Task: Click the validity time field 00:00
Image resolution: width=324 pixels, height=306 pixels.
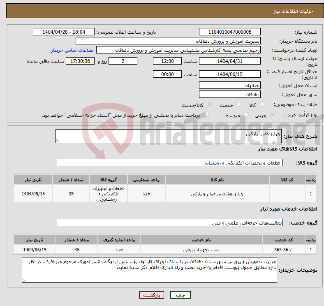Action: [x=167, y=74]
